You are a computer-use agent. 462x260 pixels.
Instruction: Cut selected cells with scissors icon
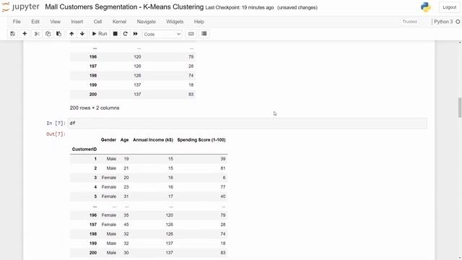tap(37, 34)
